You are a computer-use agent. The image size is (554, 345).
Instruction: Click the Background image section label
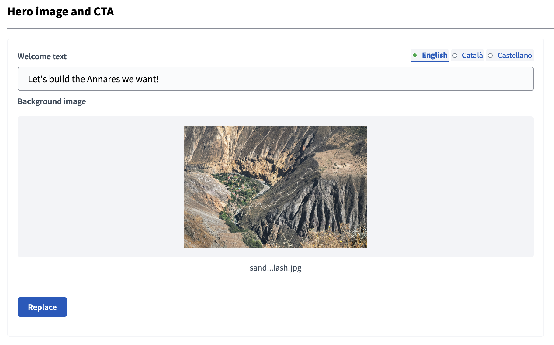[x=51, y=101]
